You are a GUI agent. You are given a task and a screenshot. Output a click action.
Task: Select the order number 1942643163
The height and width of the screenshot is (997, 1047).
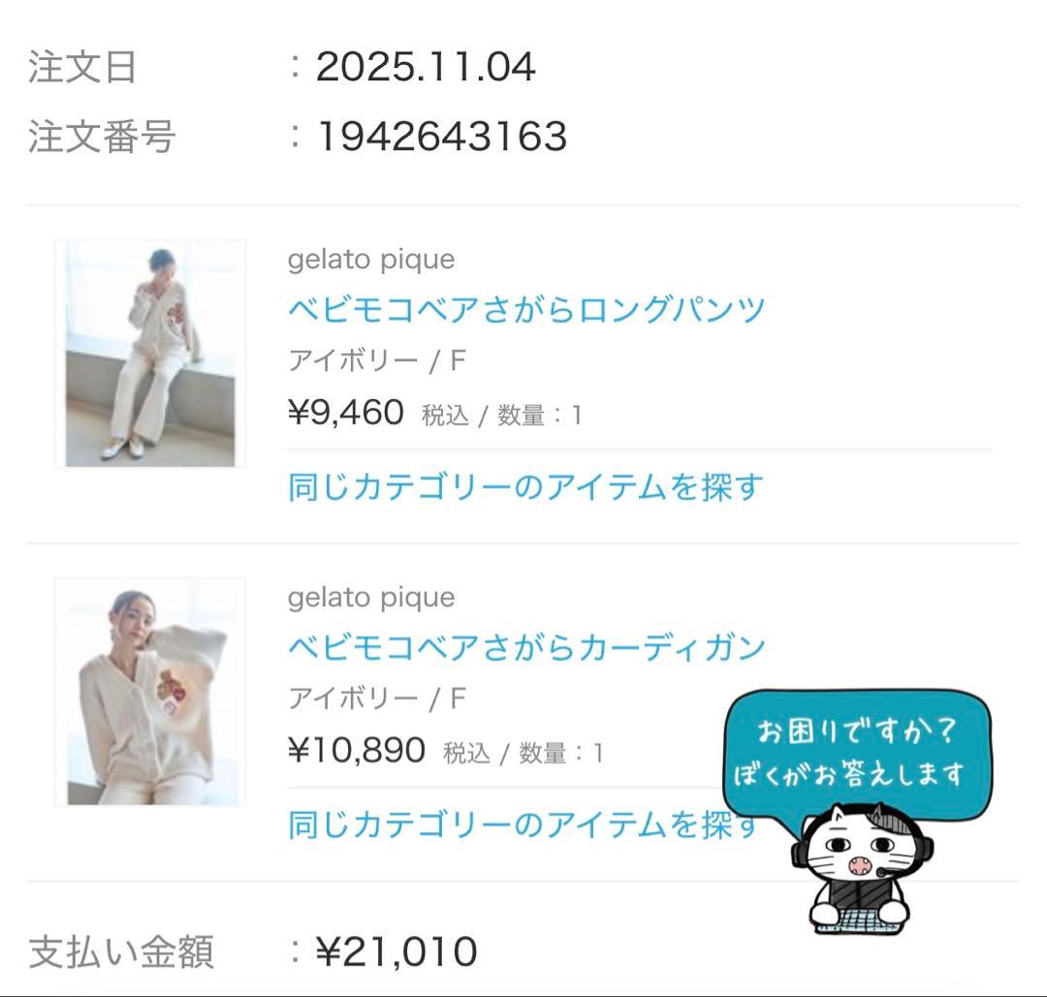[x=441, y=137]
